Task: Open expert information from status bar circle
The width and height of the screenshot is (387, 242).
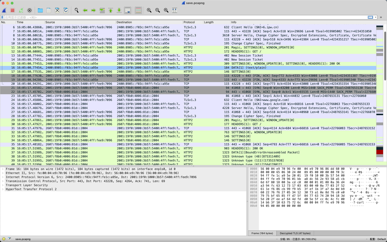Action: click(3, 239)
